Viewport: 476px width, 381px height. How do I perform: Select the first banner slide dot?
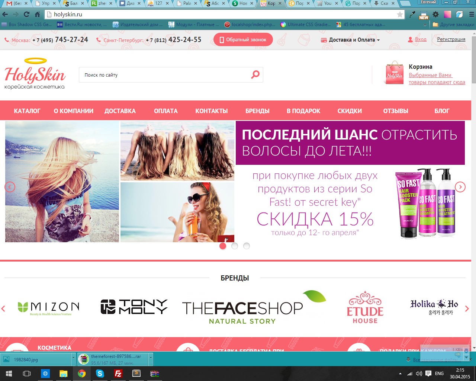pos(223,246)
